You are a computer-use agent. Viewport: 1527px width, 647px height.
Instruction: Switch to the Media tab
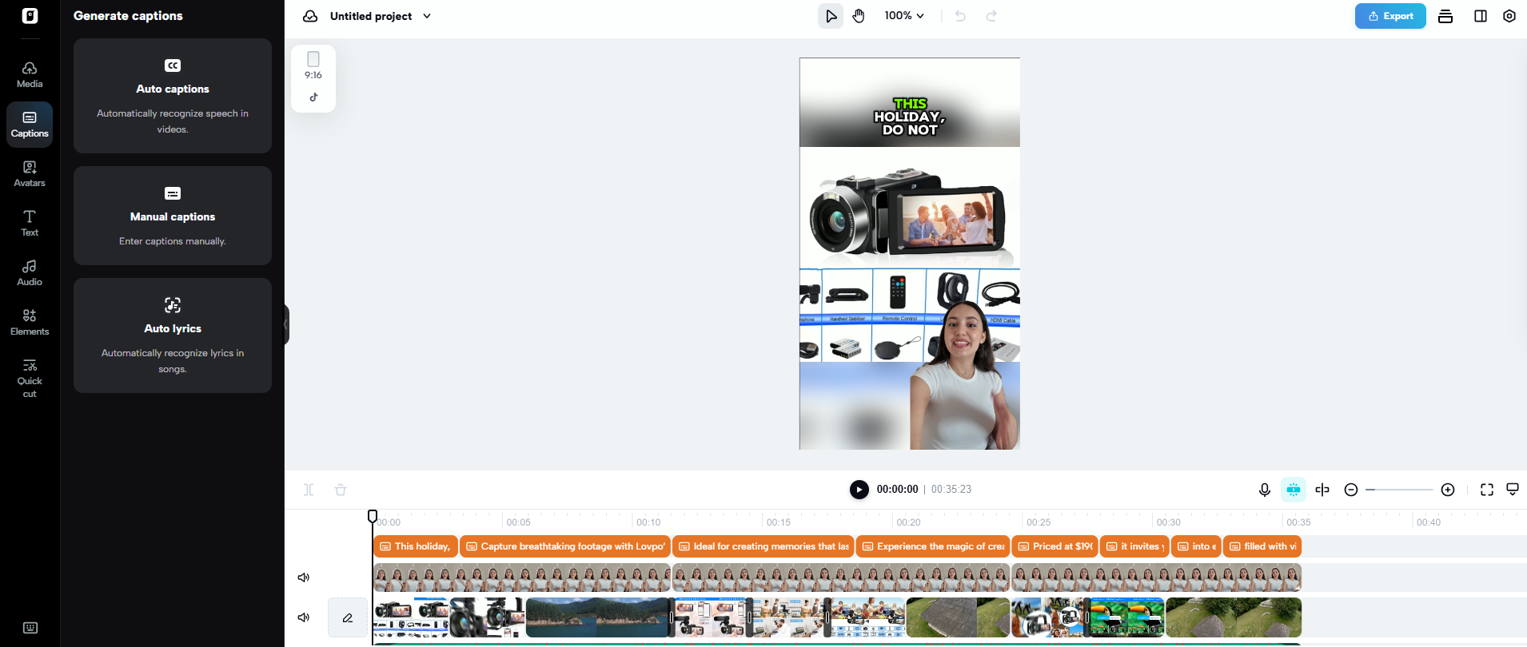coord(30,74)
